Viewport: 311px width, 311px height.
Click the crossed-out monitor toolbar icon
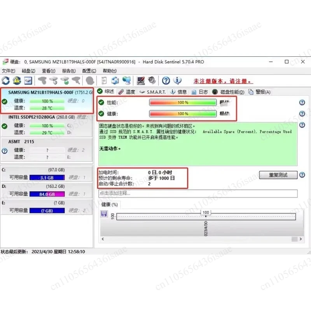tap(141, 80)
